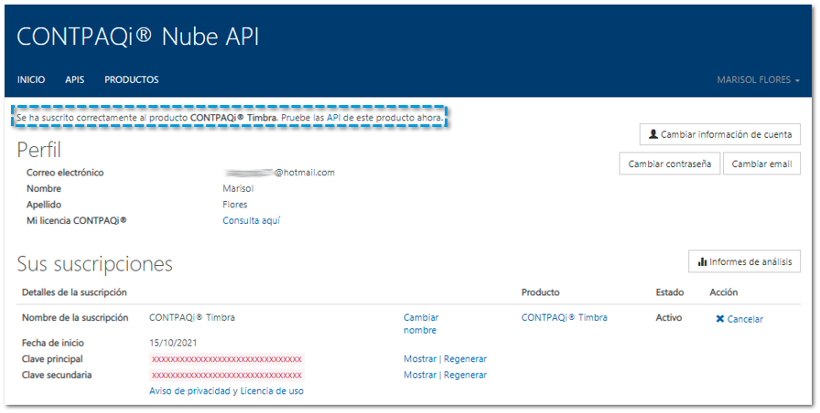Click the Cambiar nombre subscription link

(x=420, y=323)
